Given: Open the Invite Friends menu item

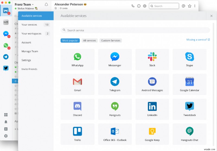Looking at the screenshot, I should pos(36,69).
